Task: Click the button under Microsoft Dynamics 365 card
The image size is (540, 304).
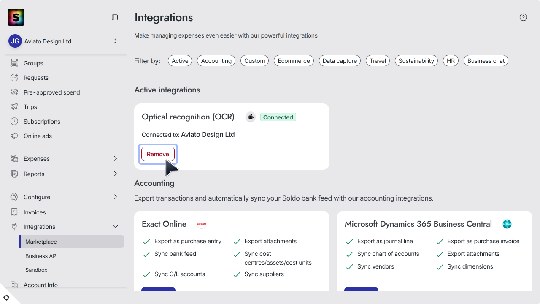Action: pos(361,289)
